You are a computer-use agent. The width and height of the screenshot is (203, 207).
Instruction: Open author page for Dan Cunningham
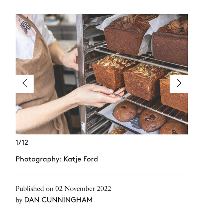click(58, 200)
